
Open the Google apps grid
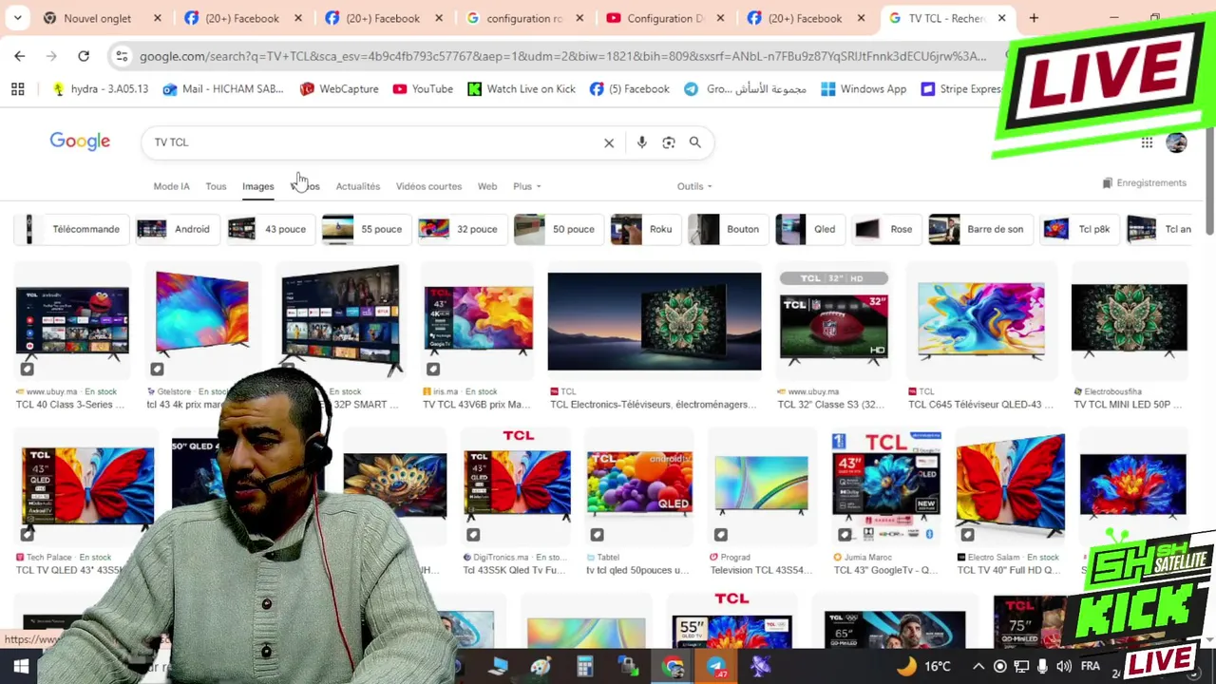click(x=1147, y=142)
